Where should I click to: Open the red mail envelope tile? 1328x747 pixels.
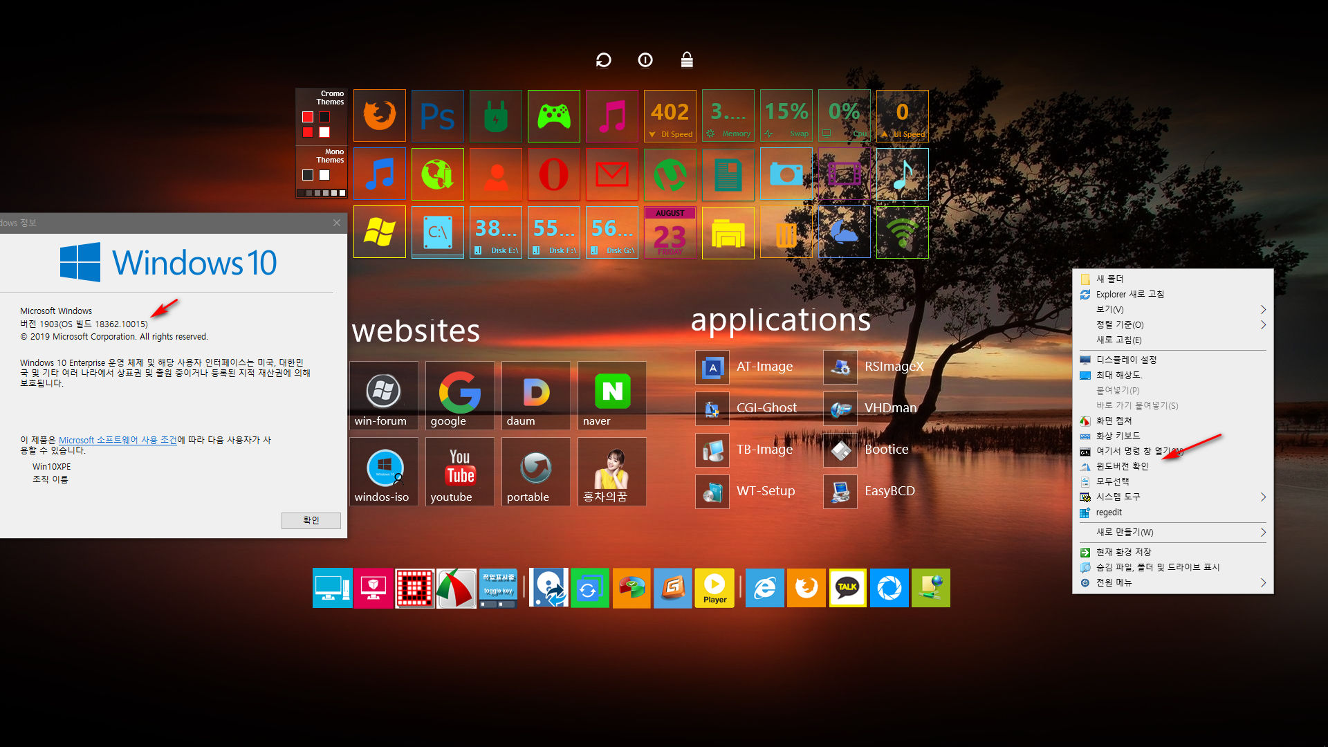point(611,174)
